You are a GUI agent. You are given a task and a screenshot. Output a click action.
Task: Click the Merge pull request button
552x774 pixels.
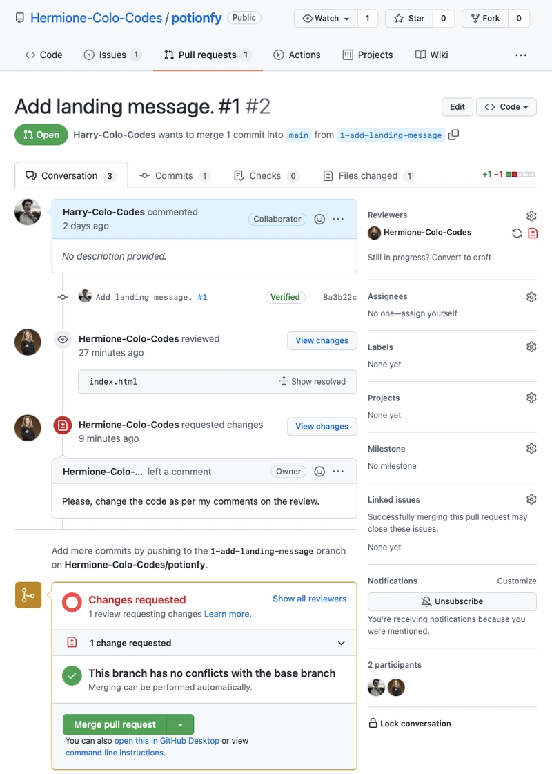tap(115, 725)
